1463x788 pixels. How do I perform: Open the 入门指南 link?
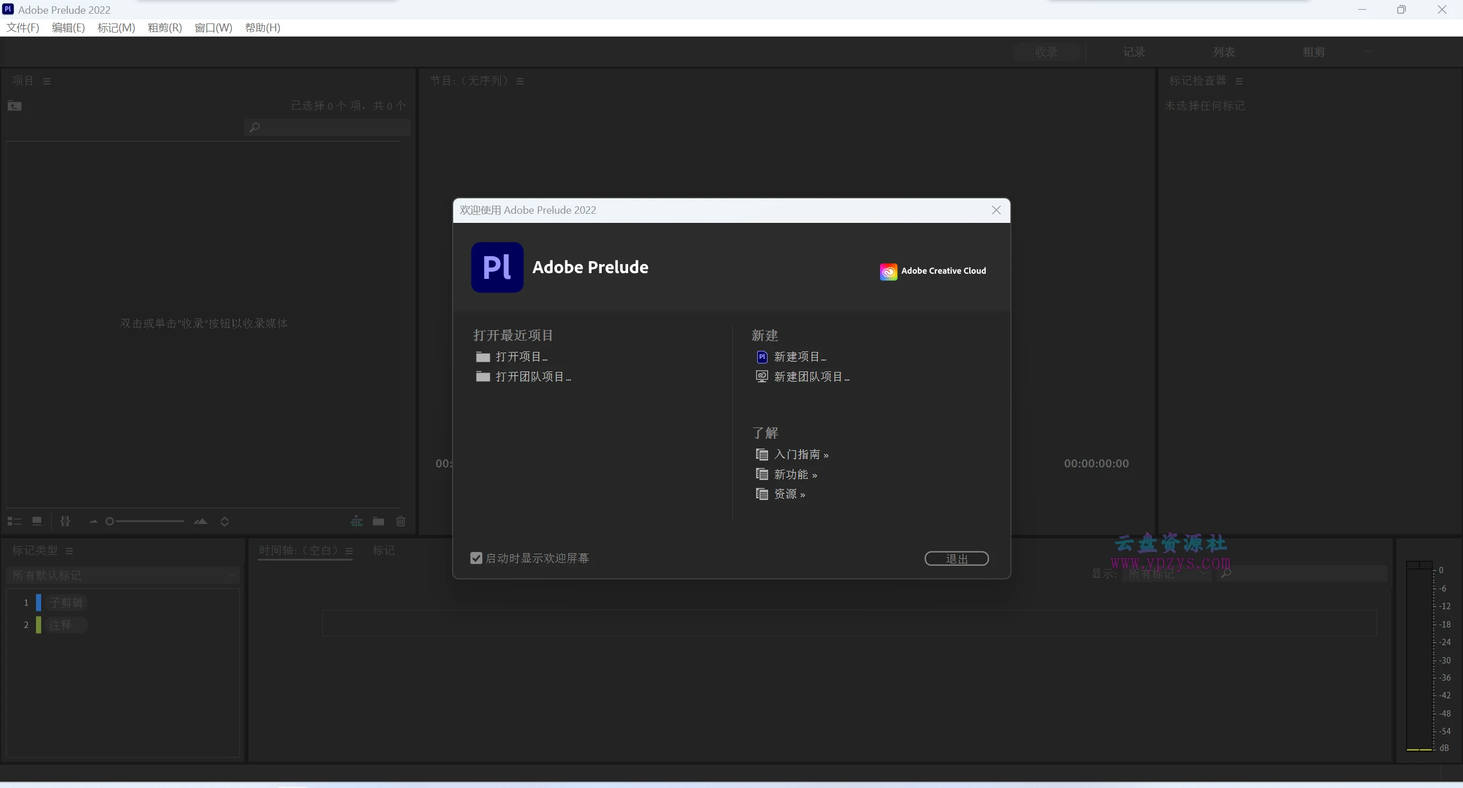coord(800,455)
